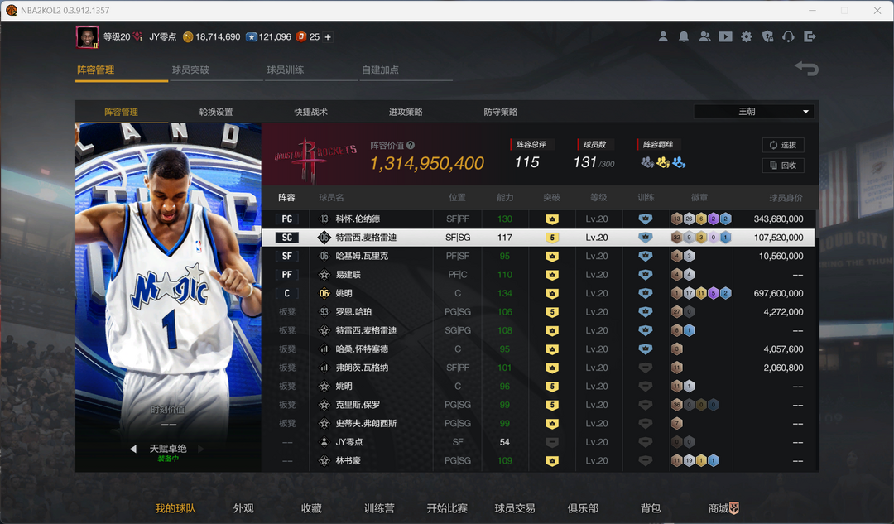Expand the 王朝 dropdown
The width and height of the screenshot is (894, 524).
(x=754, y=112)
